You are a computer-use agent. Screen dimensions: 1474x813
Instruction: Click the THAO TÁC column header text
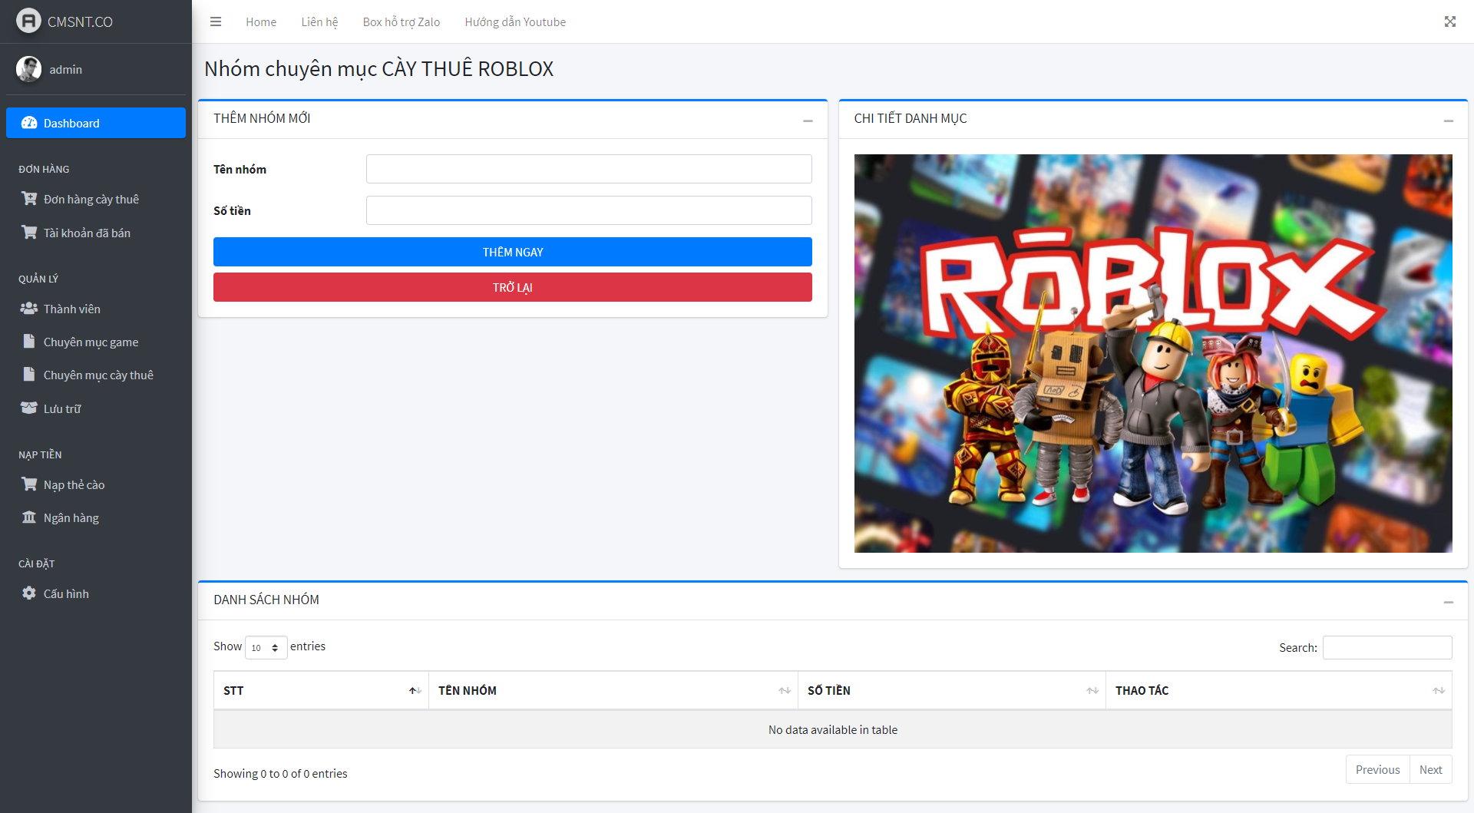tap(1142, 691)
